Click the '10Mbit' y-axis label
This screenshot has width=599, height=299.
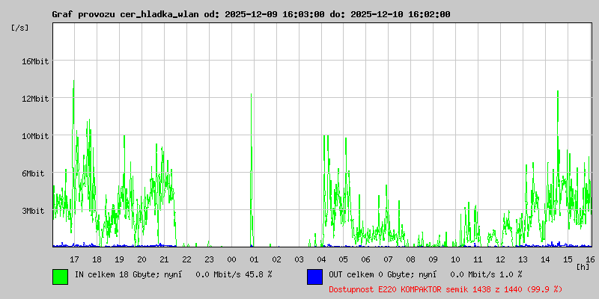pos(34,136)
